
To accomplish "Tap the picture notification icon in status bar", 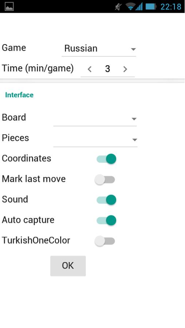I will (9, 7).
